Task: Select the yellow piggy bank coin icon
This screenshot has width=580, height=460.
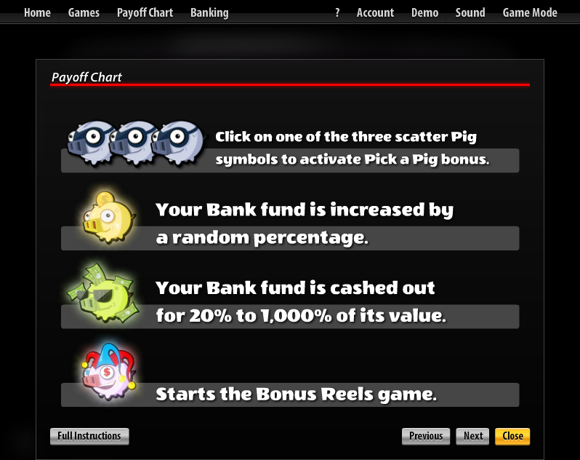Action: [108, 217]
